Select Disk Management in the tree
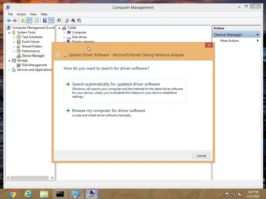 click(35, 65)
